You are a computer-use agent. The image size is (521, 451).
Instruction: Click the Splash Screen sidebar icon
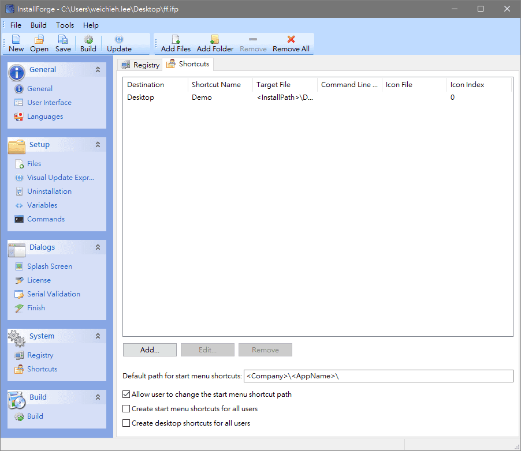(19, 266)
